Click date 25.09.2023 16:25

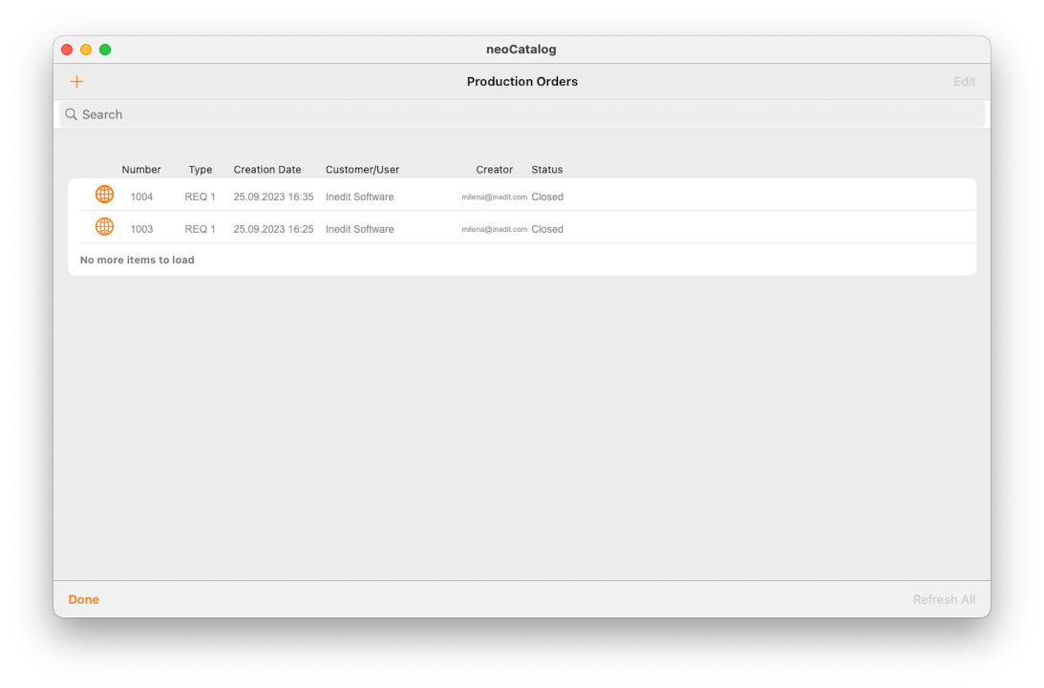(273, 229)
